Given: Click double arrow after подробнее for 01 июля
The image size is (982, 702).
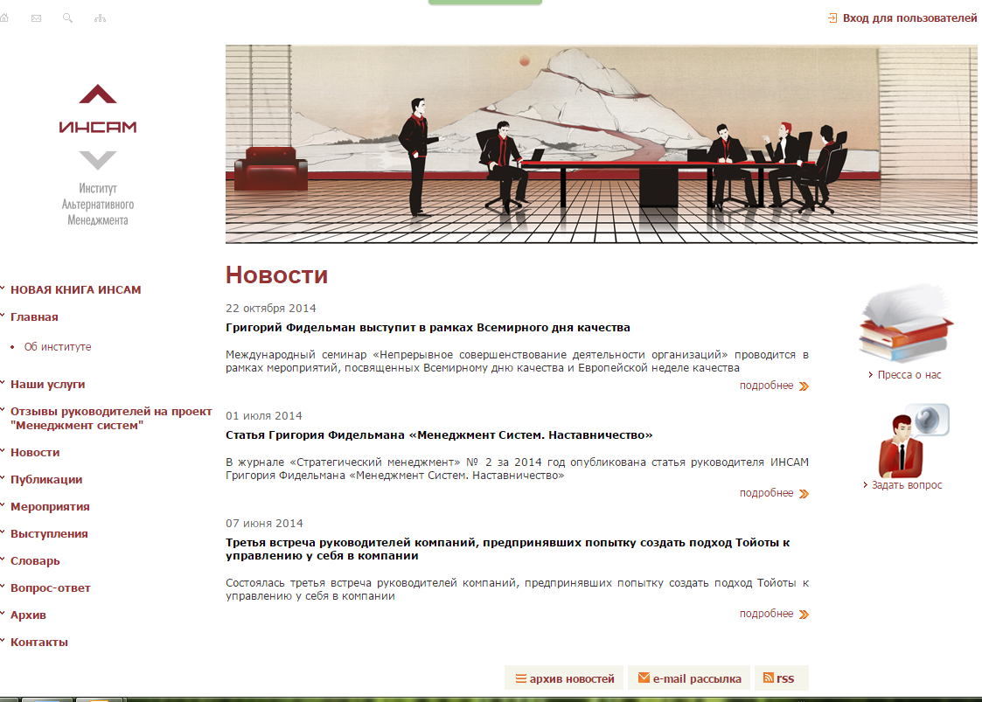Looking at the screenshot, I should (804, 493).
